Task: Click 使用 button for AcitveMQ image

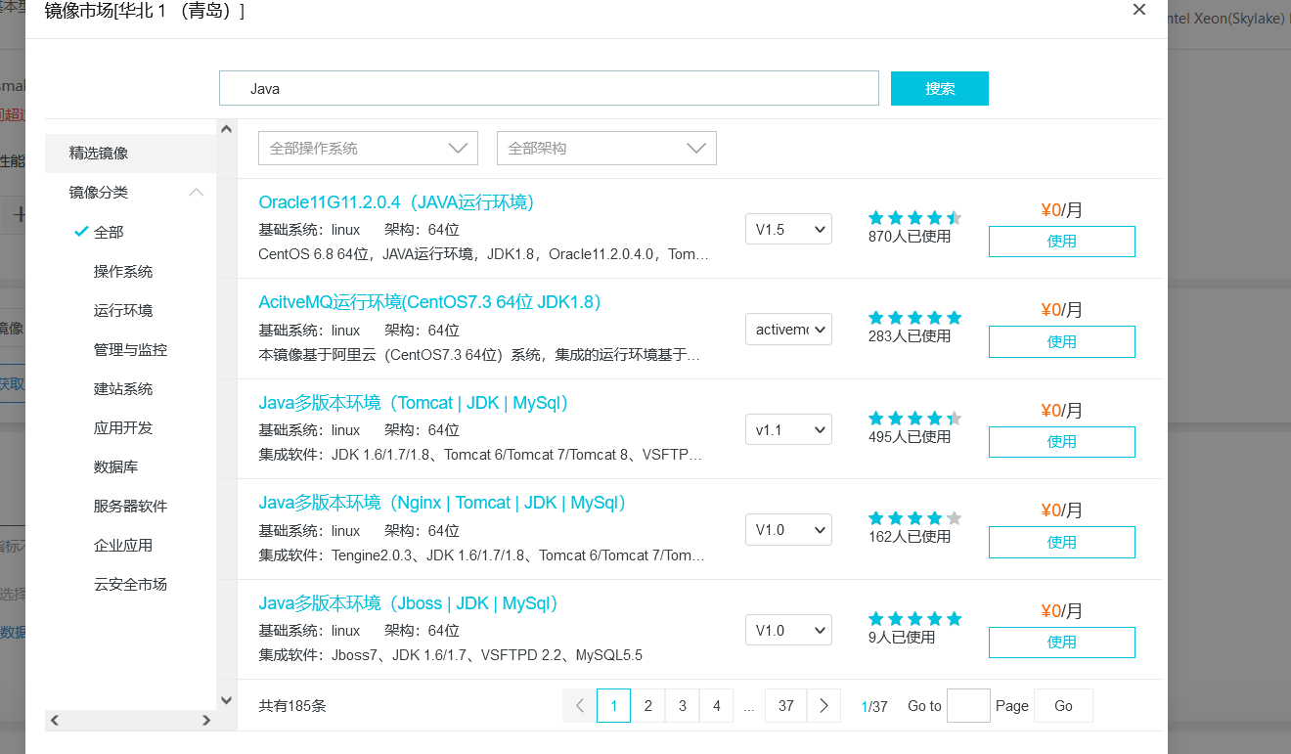Action: [x=1061, y=341]
